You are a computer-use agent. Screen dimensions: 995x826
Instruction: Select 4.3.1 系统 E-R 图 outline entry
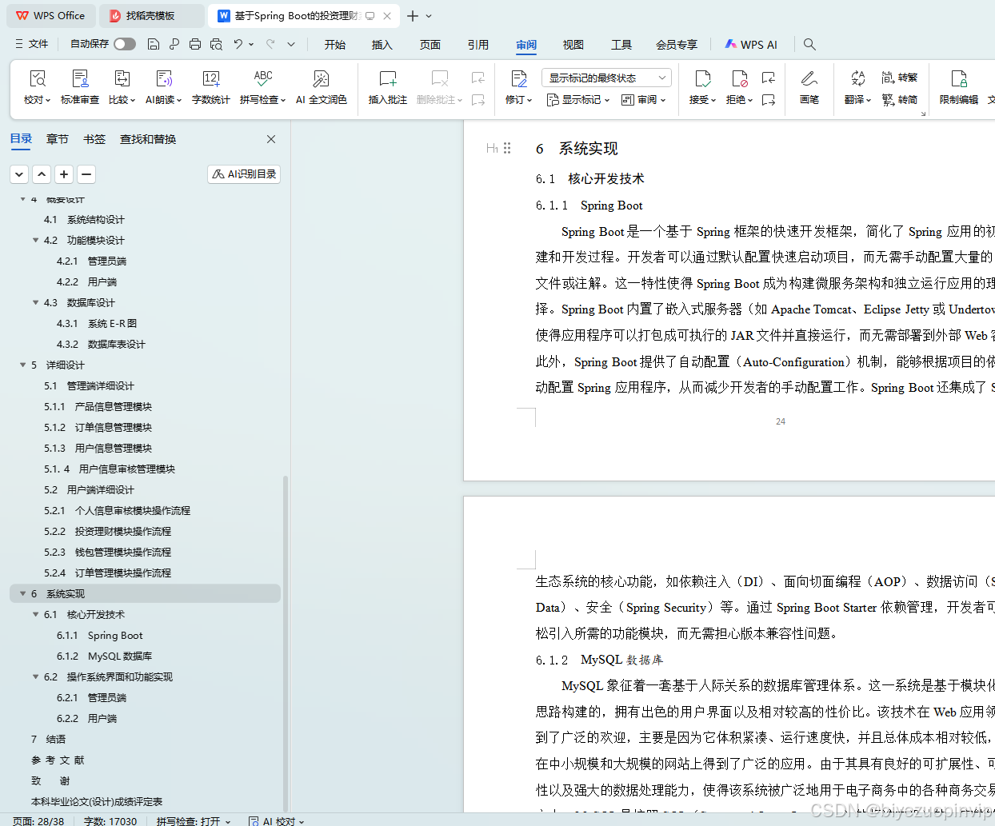point(97,323)
